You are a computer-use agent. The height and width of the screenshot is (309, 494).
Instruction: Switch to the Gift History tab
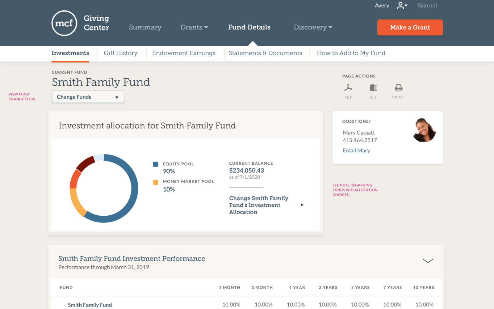[x=120, y=53]
